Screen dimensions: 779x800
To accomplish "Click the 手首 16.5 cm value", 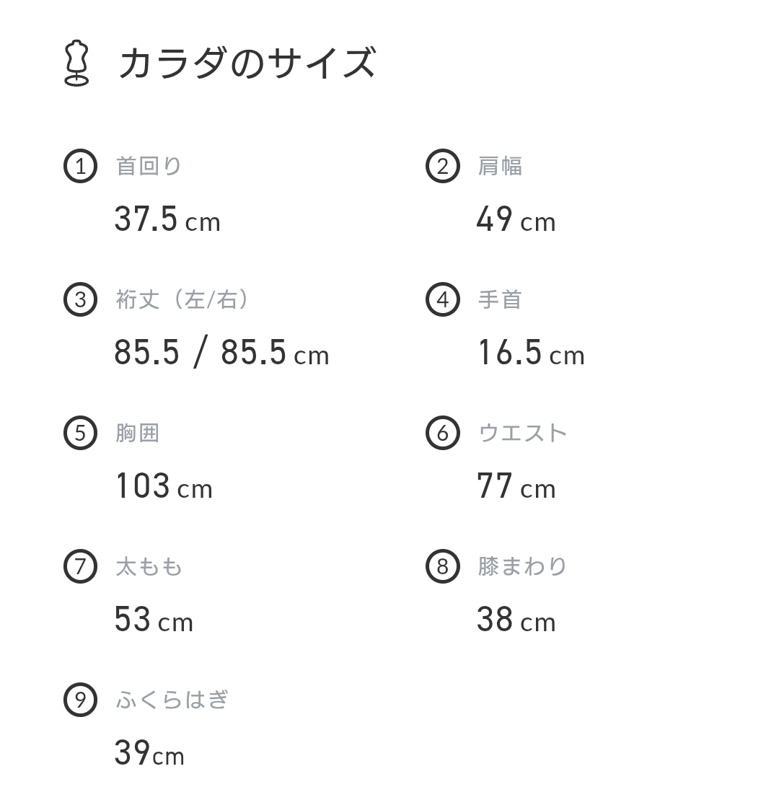I will click(531, 353).
